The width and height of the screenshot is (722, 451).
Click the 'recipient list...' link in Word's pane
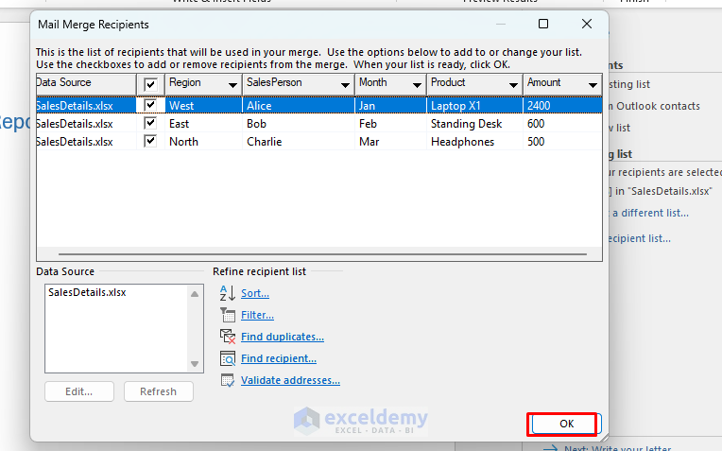640,238
